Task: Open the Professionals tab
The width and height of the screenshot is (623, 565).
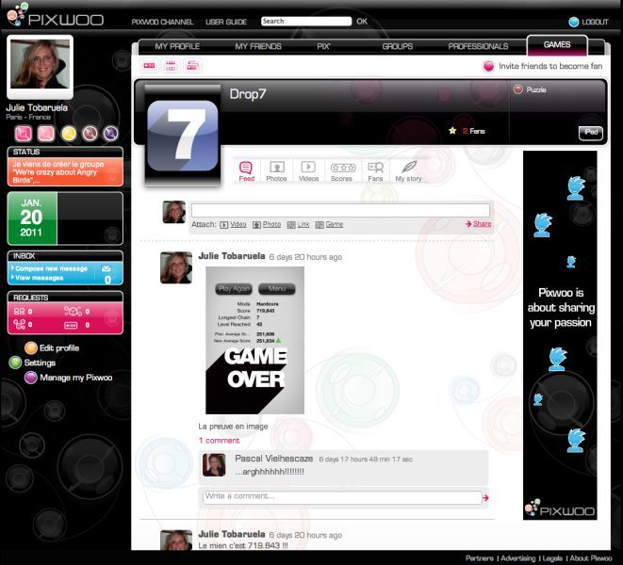Action: click(478, 46)
